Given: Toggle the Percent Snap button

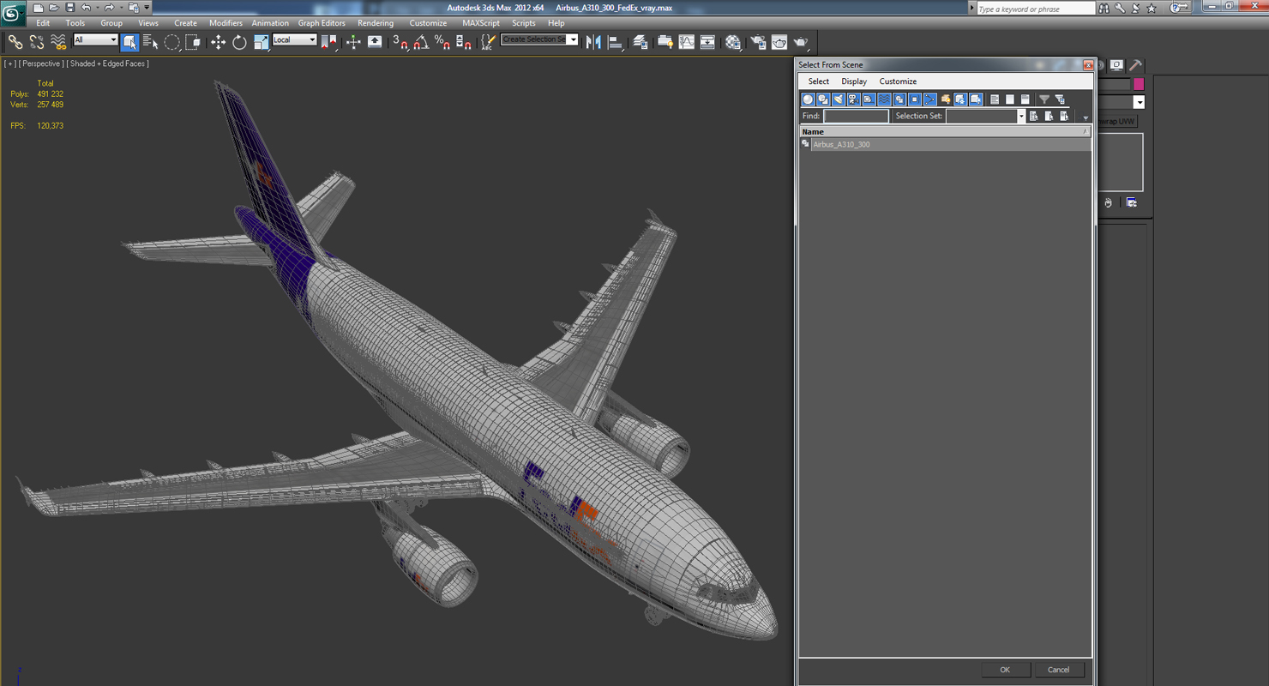Looking at the screenshot, I should point(442,41).
